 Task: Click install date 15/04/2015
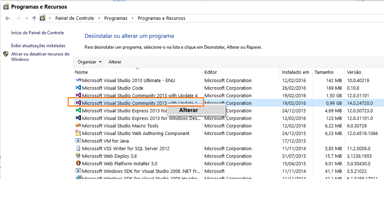pyautogui.click(x=294, y=164)
